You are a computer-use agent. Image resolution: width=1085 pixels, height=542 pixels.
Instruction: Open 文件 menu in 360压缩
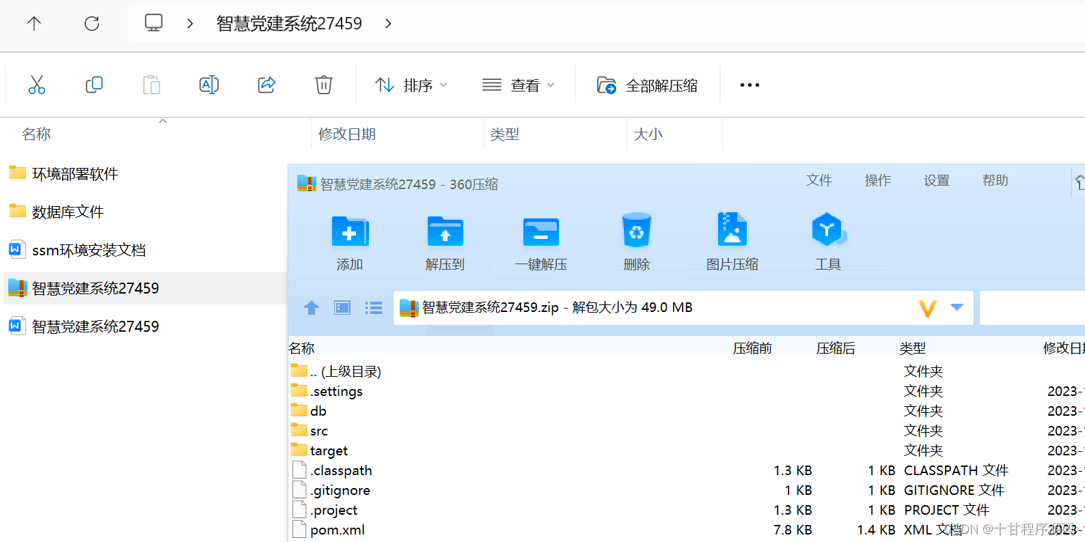(819, 180)
